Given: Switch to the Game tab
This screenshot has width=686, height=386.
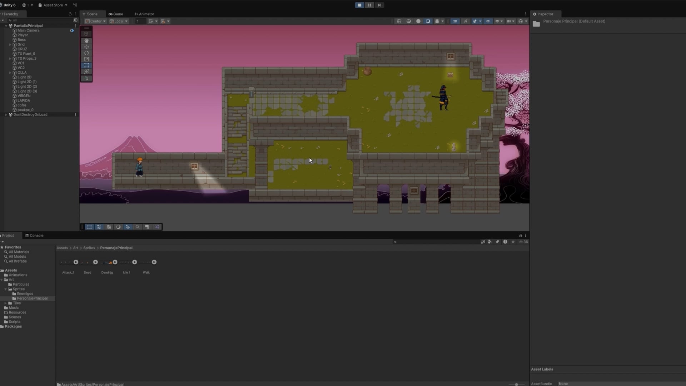Looking at the screenshot, I should click(116, 14).
